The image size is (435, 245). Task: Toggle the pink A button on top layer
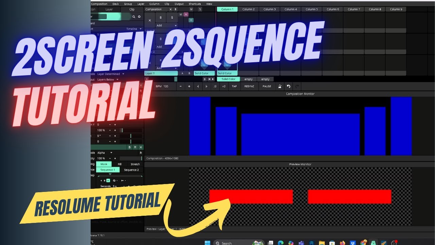pyautogui.click(x=186, y=14)
